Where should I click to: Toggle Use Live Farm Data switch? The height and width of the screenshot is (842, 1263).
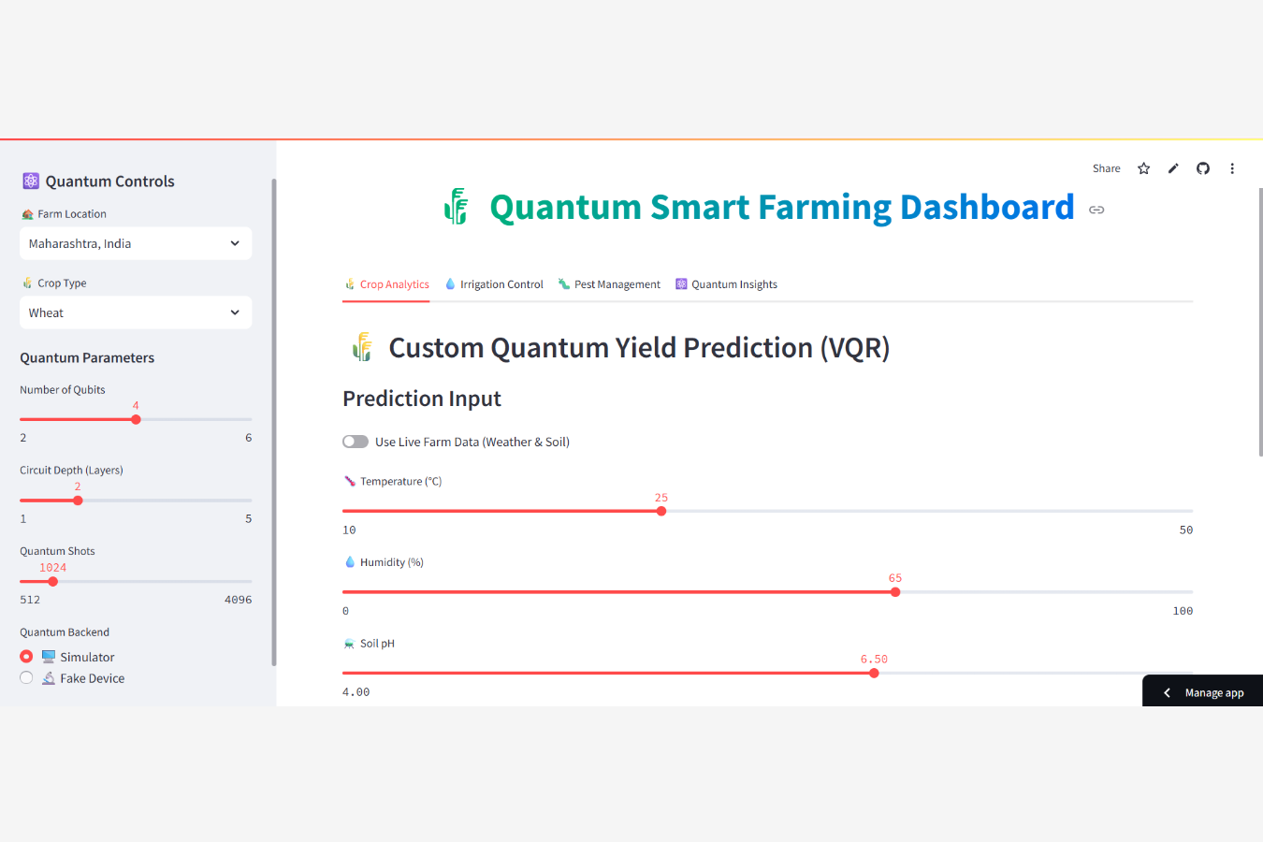pos(356,442)
